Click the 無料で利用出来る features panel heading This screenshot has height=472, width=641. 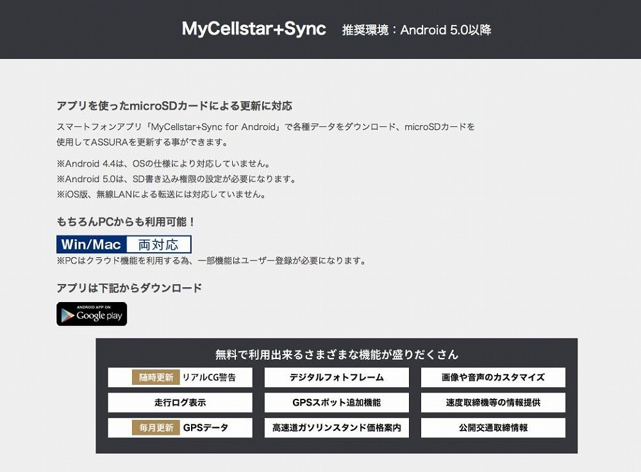pos(337,354)
